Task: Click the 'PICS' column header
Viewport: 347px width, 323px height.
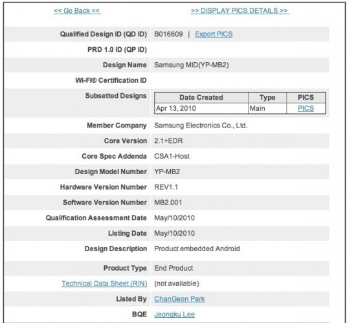Action: [306, 98]
